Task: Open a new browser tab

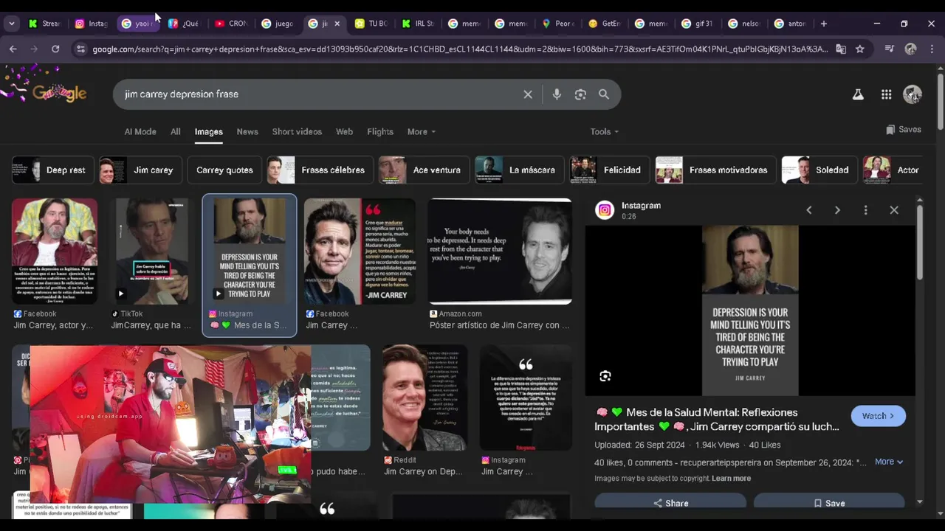Action: (x=824, y=24)
